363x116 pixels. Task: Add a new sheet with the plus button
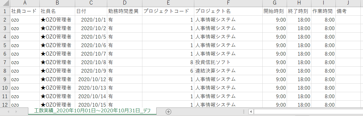coord(168,112)
